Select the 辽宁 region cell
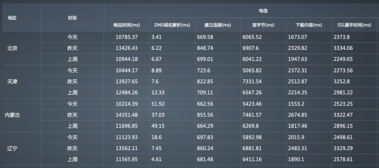Viewport: 379px width, 168px height. [12, 148]
